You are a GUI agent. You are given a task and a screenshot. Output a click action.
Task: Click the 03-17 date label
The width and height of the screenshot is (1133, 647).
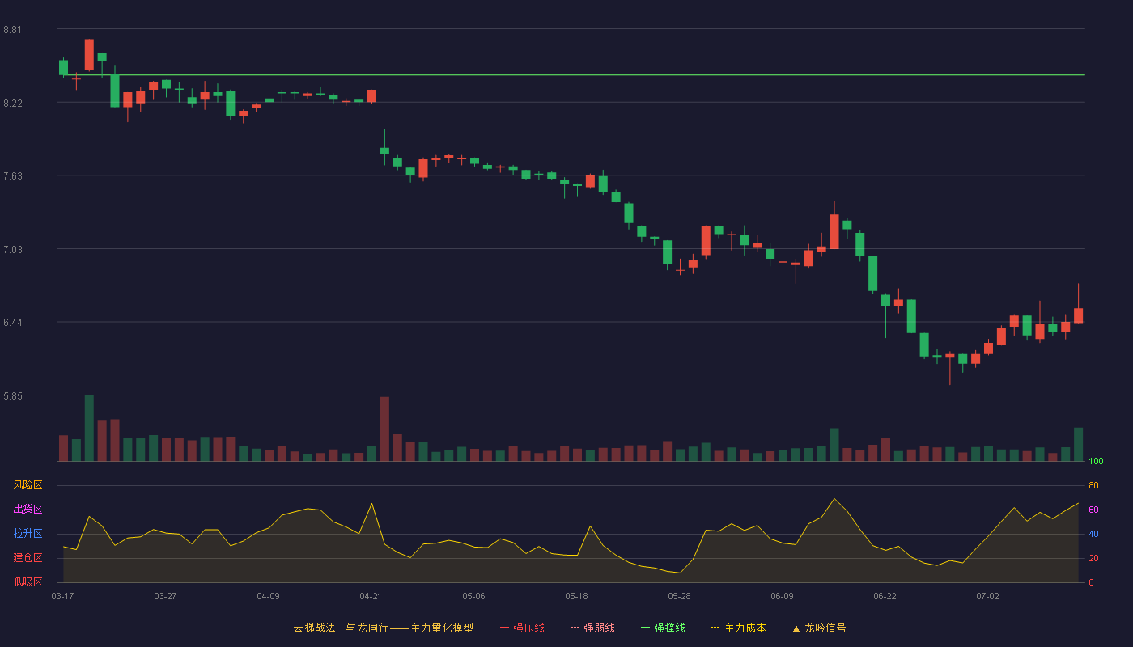[x=62, y=596]
